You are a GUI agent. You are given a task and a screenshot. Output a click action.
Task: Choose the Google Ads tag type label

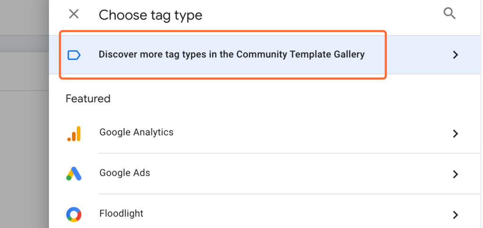125,173
